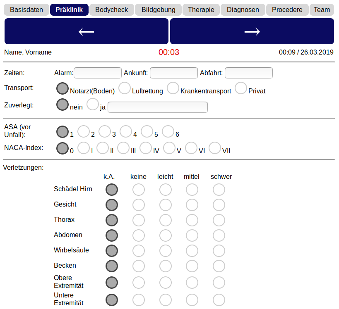Mark Schädel Hirn injury as keine

click(x=139, y=190)
